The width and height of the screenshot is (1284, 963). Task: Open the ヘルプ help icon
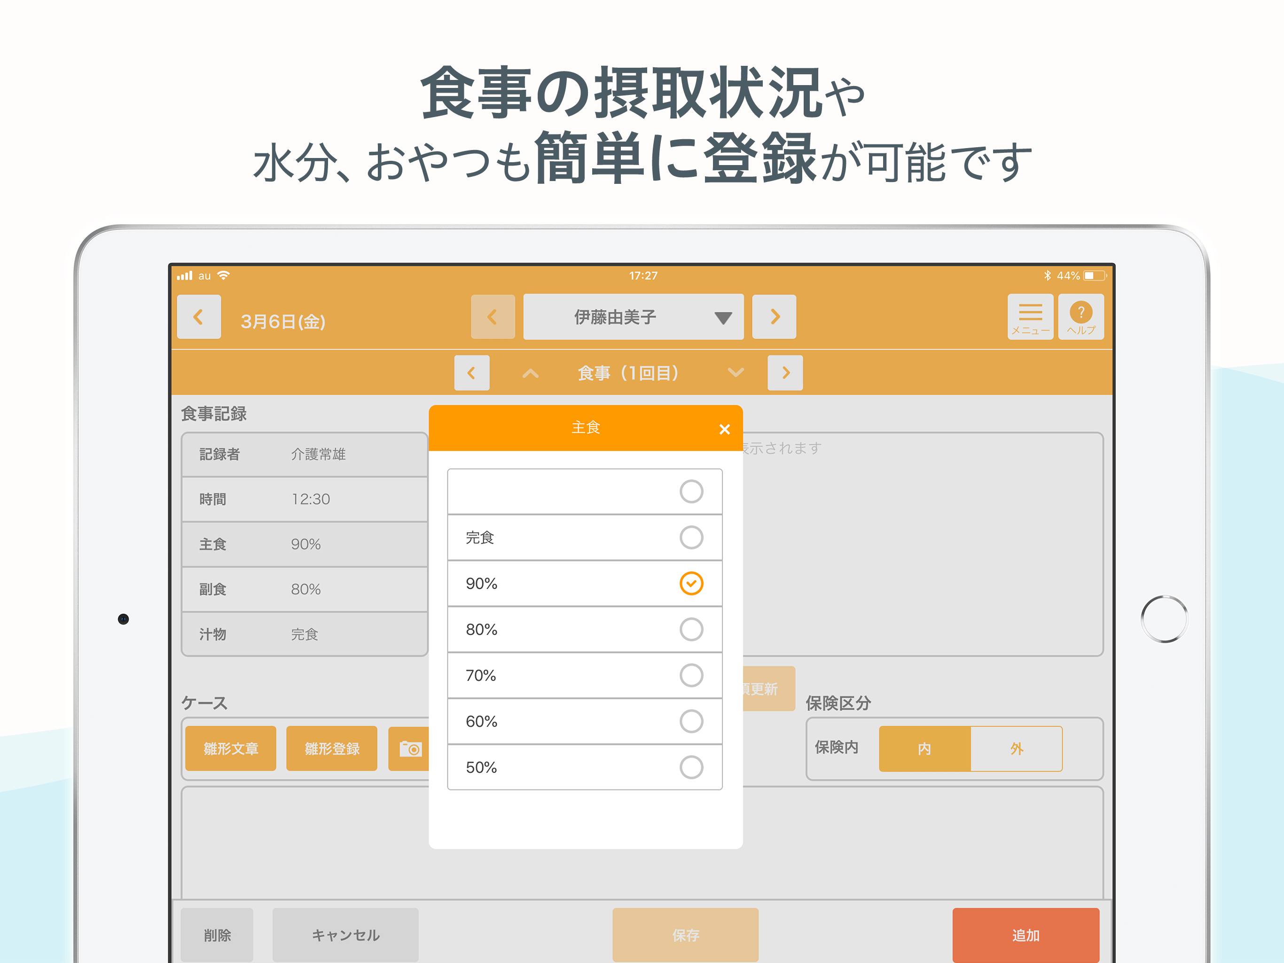tap(1081, 316)
